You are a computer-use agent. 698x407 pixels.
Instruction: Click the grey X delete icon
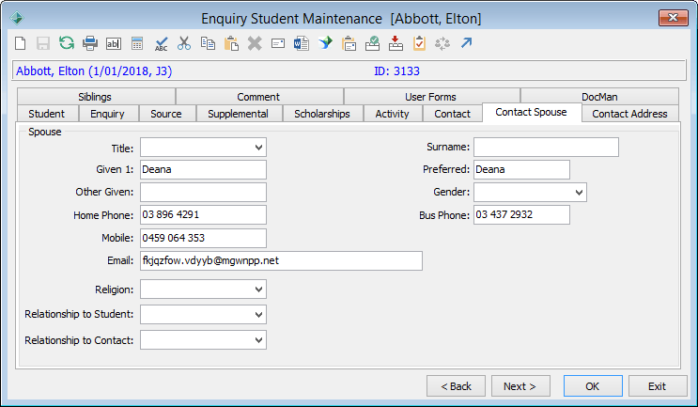(x=255, y=43)
